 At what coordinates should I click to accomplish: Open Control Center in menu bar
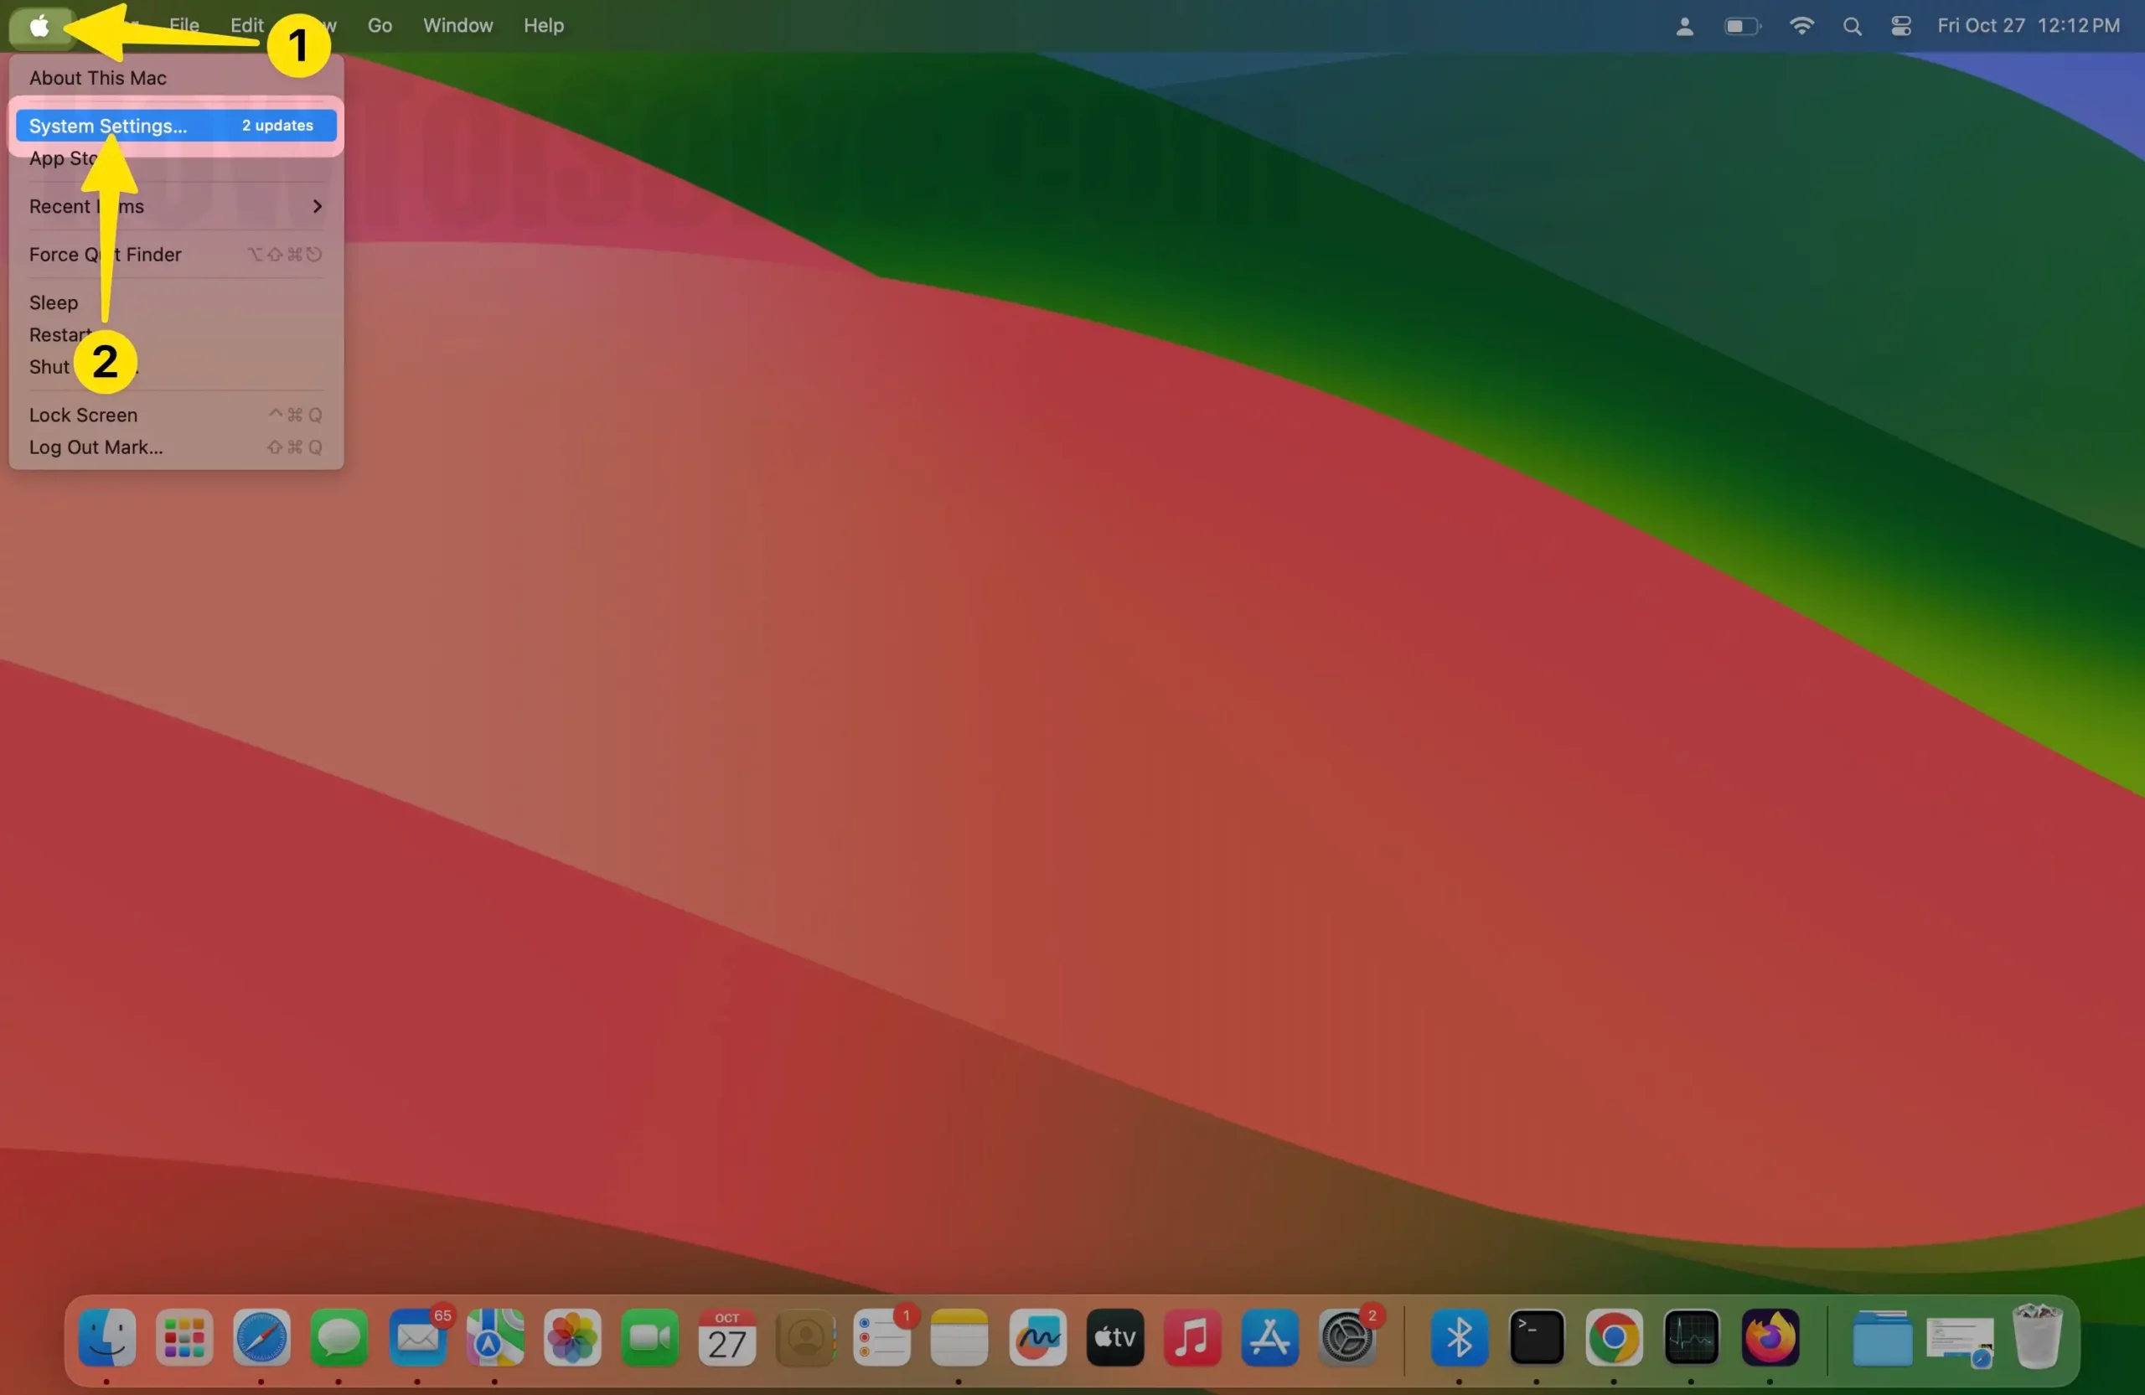1901,26
